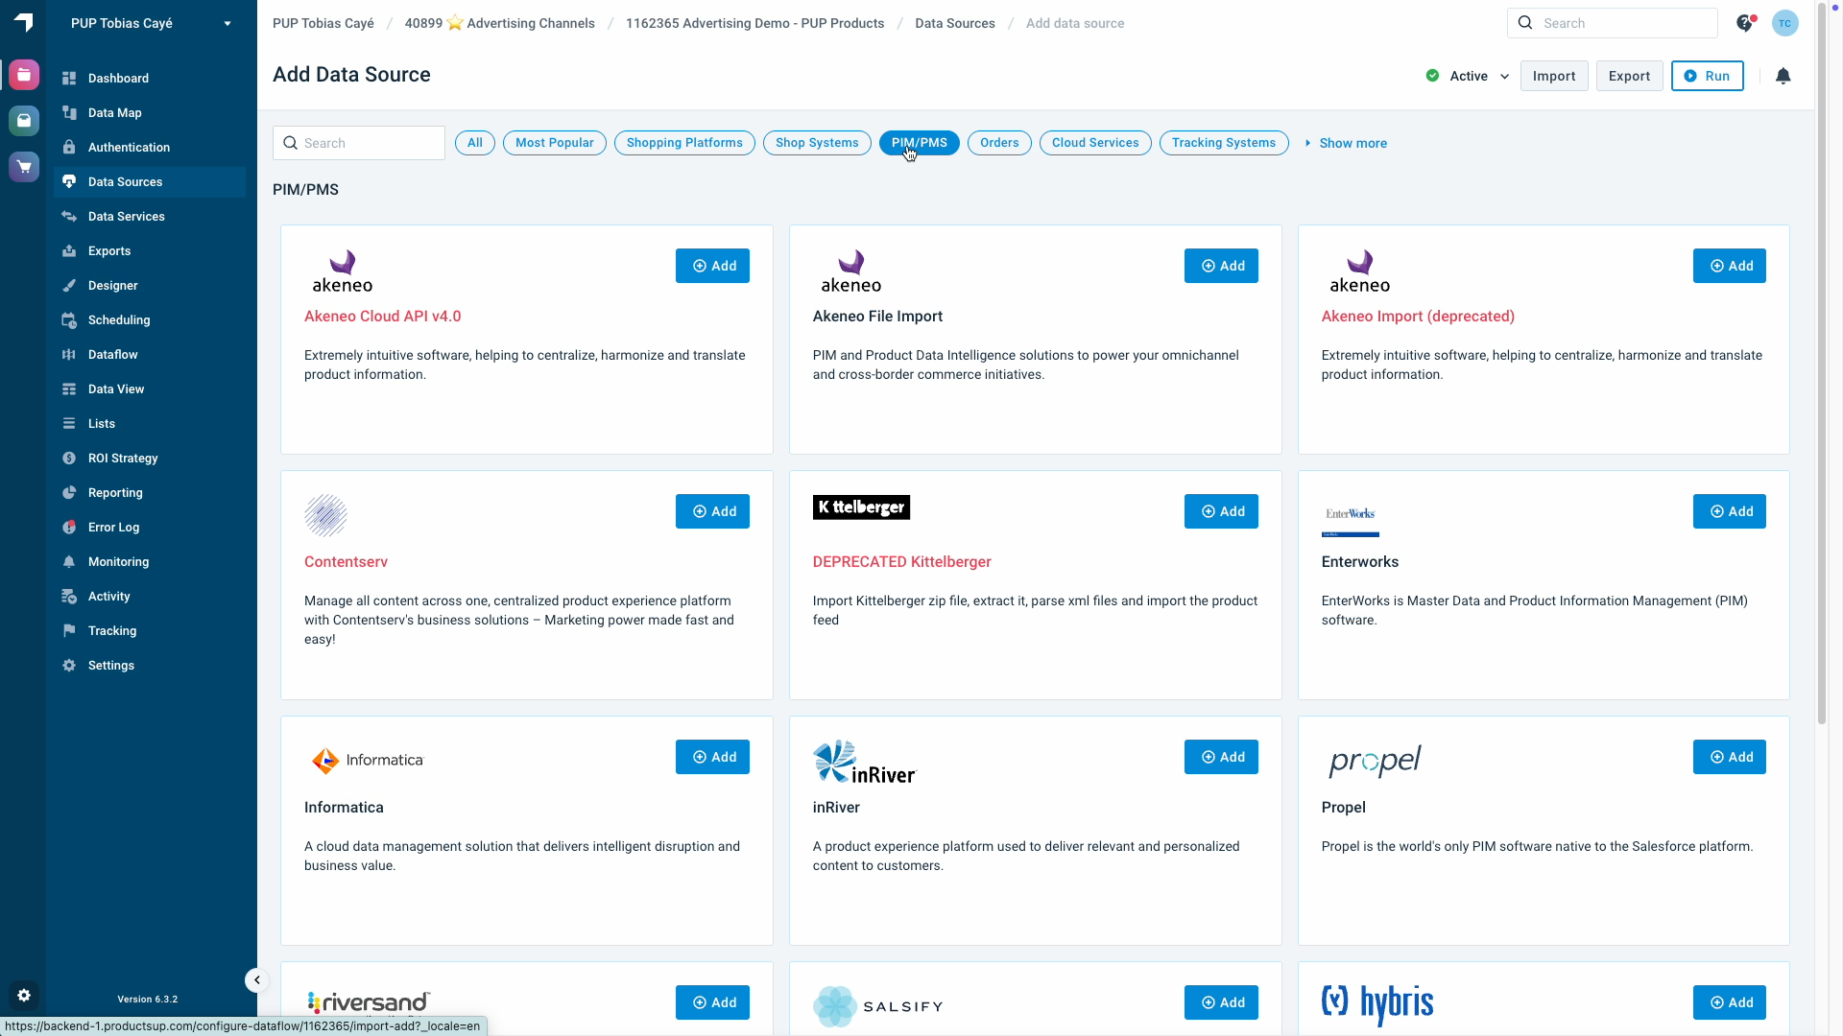Click the Lists sidebar icon

[x=69, y=423]
